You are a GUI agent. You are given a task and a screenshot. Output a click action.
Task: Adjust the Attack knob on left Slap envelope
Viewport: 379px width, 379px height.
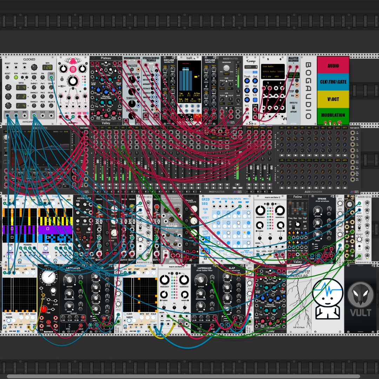(96, 277)
